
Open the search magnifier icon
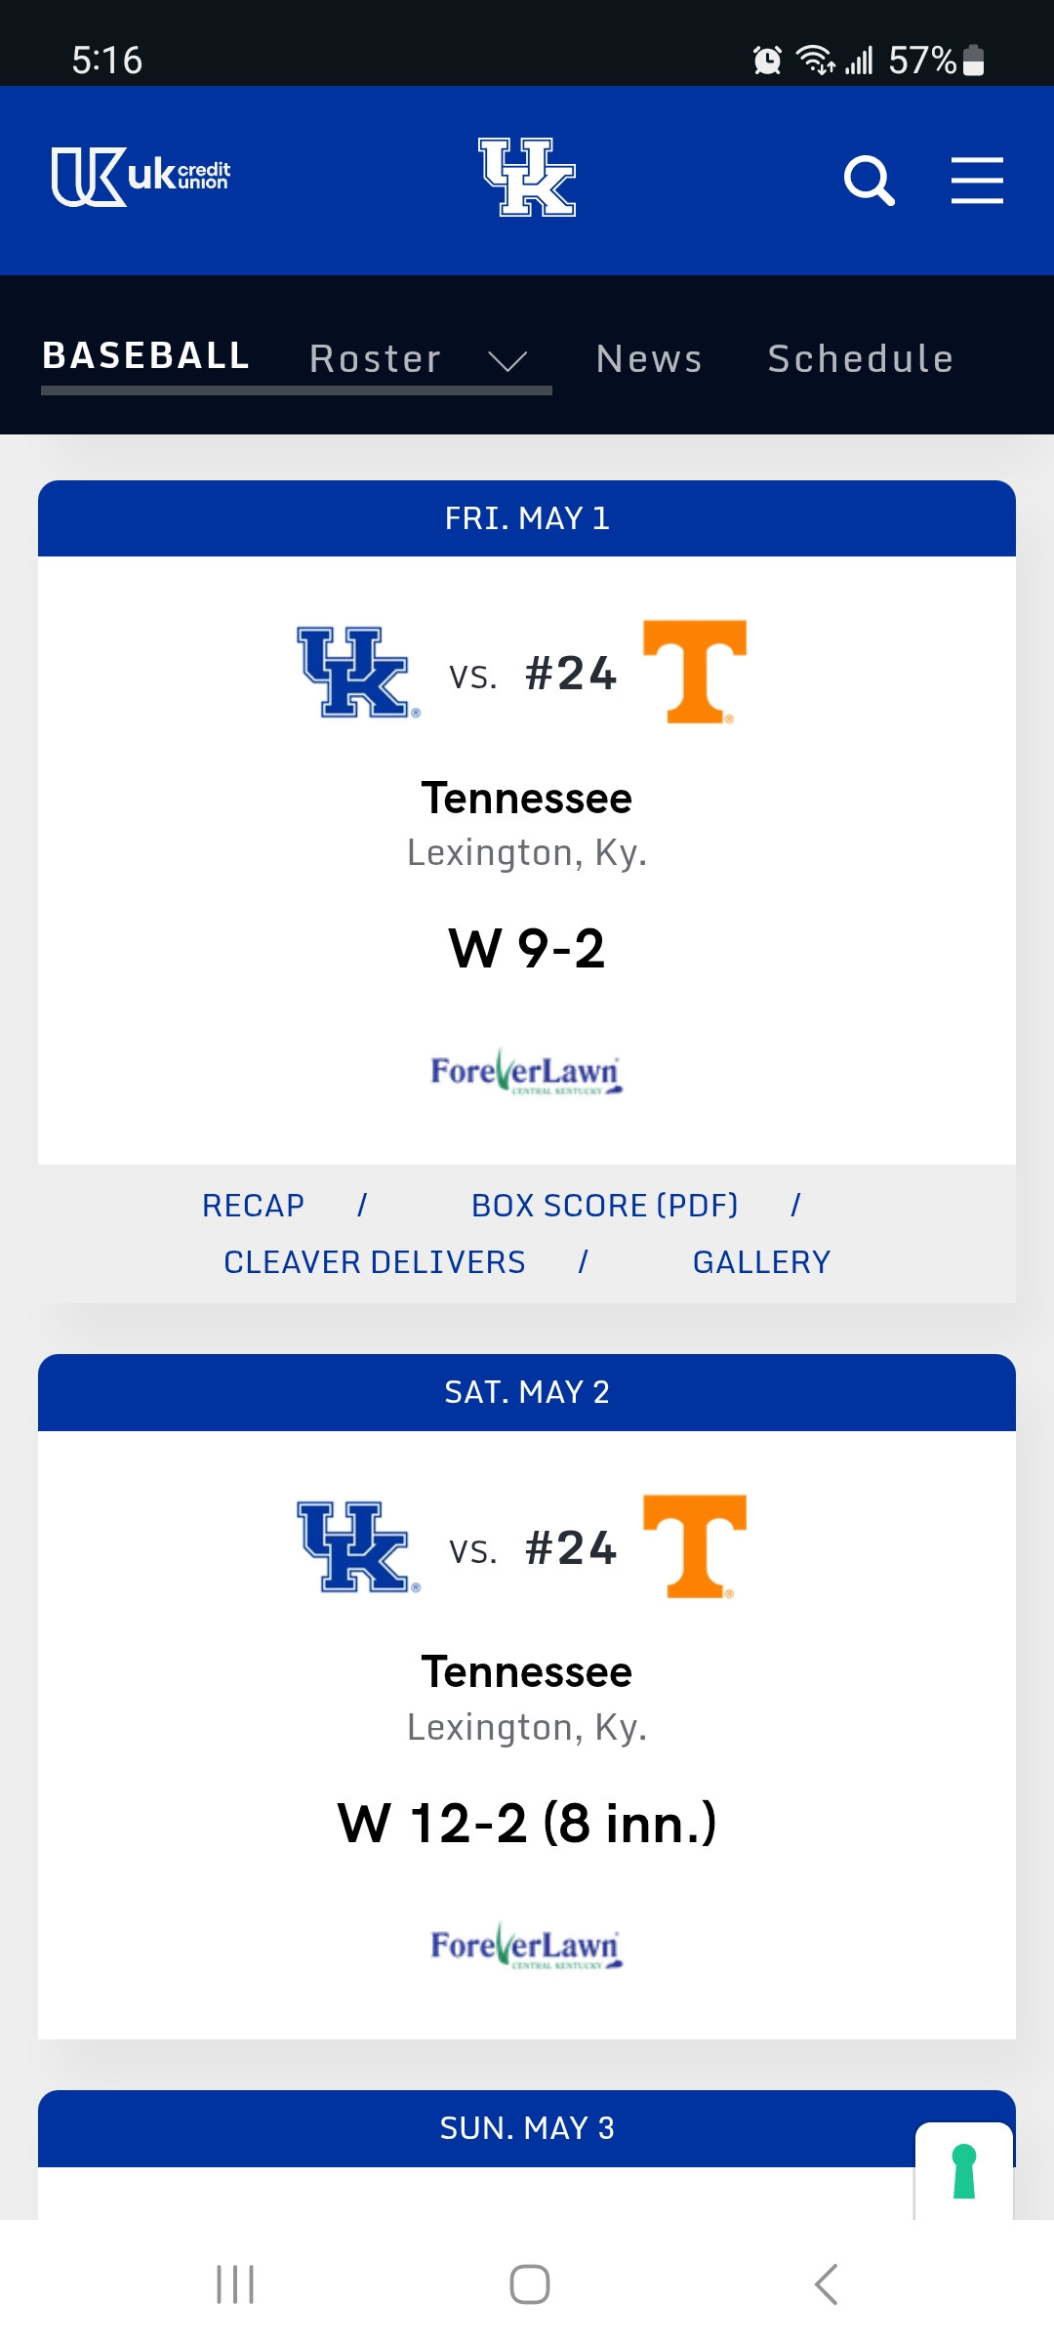point(869,181)
